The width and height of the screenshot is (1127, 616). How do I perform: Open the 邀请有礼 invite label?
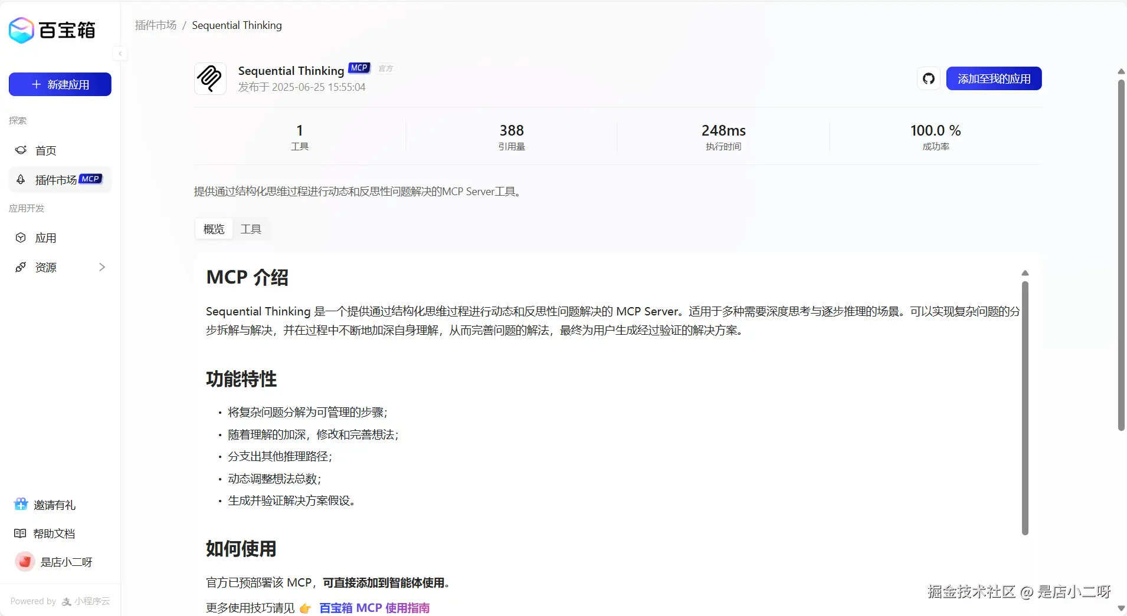click(54, 505)
